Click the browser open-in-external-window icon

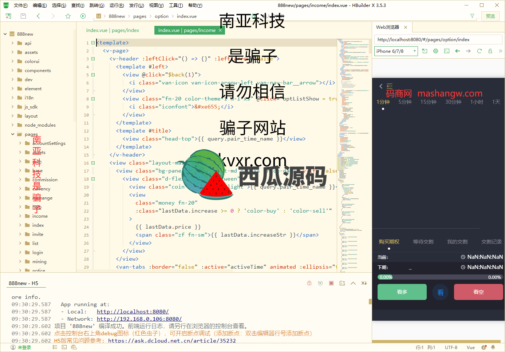click(425, 51)
